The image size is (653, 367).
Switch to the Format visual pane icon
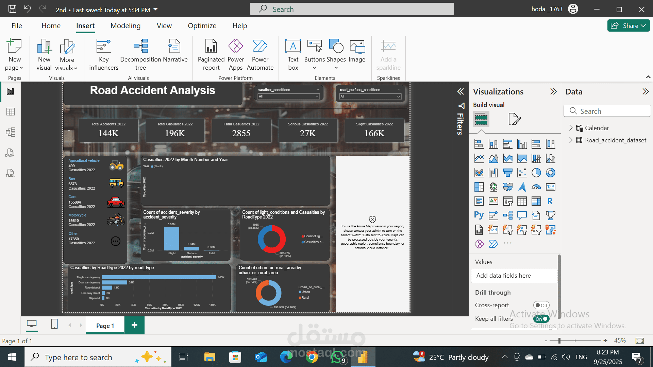tap(514, 119)
